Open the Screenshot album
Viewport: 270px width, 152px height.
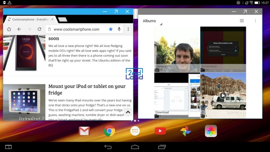[223, 50]
